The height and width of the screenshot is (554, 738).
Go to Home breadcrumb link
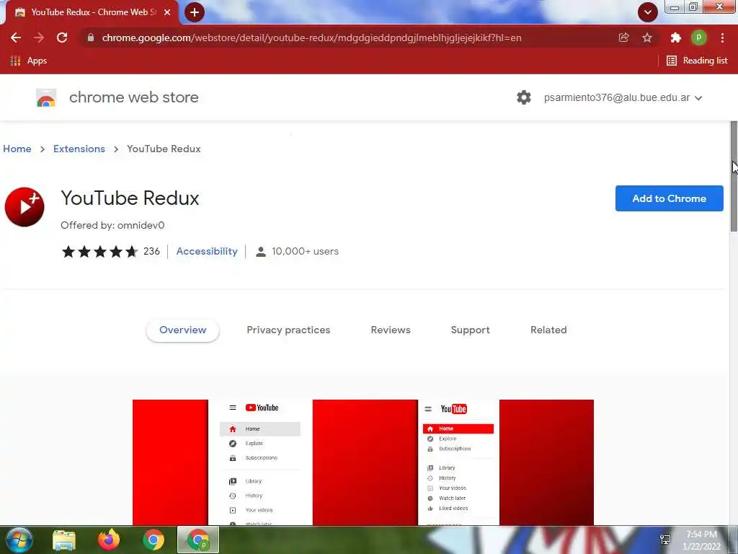click(x=17, y=149)
